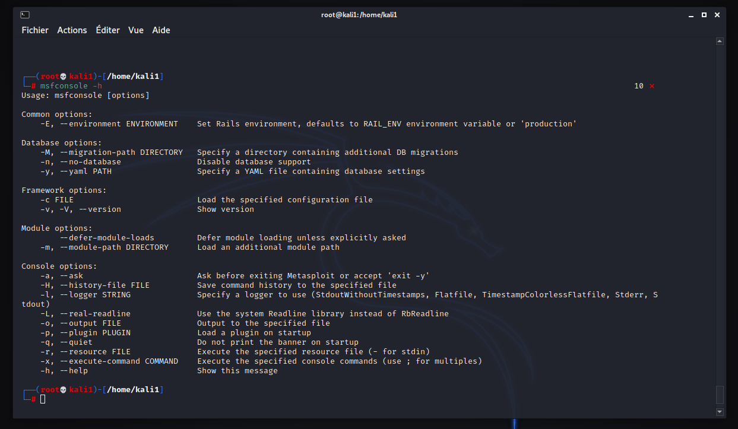Click the 'msfconsole -h' command text
Image resolution: width=738 pixels, height=429 pixels.
coord(71,86)
